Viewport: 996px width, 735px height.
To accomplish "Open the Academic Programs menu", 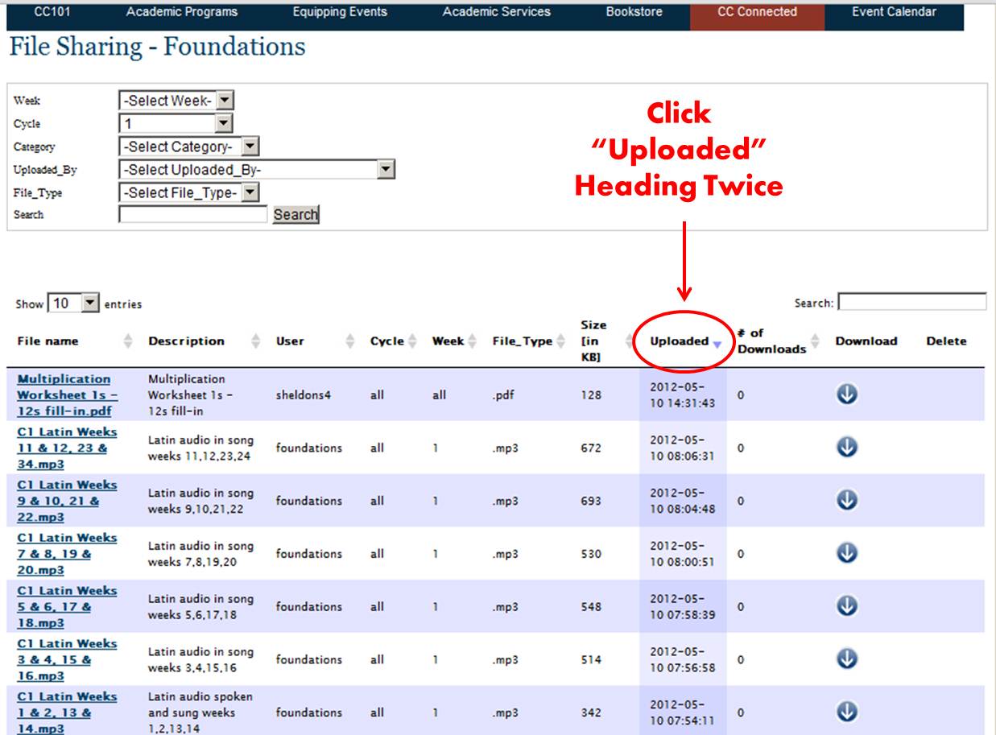I will click(x=182, y=12).
